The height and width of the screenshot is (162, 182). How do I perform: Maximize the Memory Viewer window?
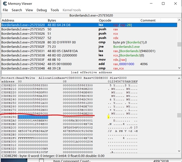click(x=163, y=4)
